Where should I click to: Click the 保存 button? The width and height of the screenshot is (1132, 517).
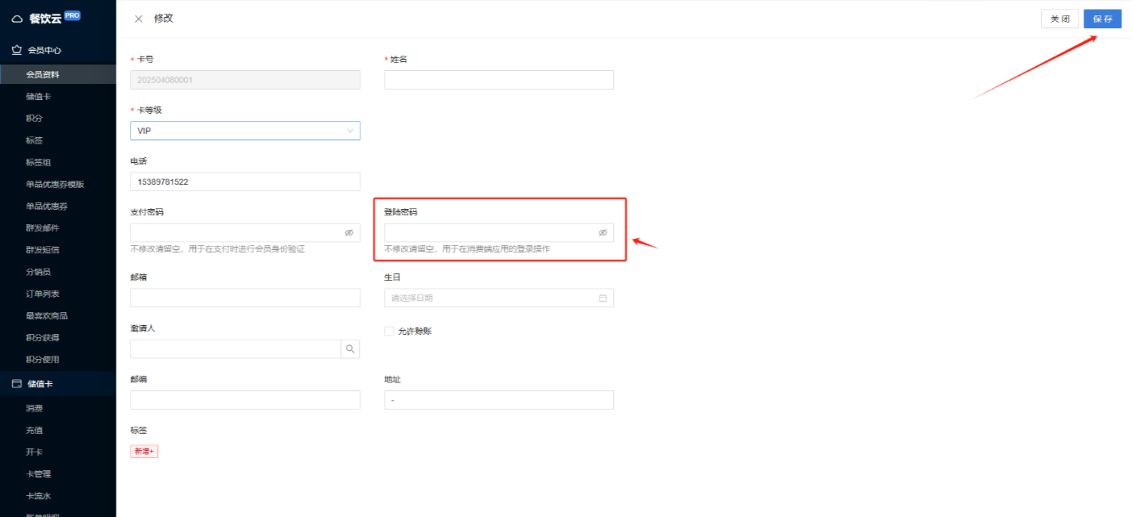click(1102, 19)
